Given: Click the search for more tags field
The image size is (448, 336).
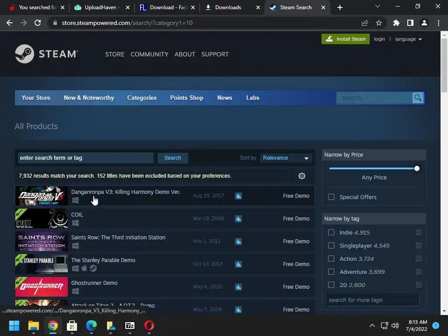Looking at the screenshot, I should [x=373, y=300].
